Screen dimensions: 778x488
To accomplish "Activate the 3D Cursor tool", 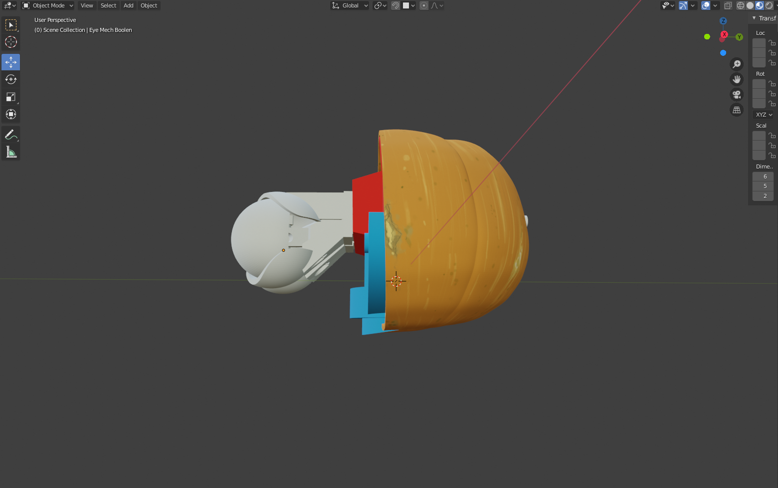I will [x=11, y=42].
